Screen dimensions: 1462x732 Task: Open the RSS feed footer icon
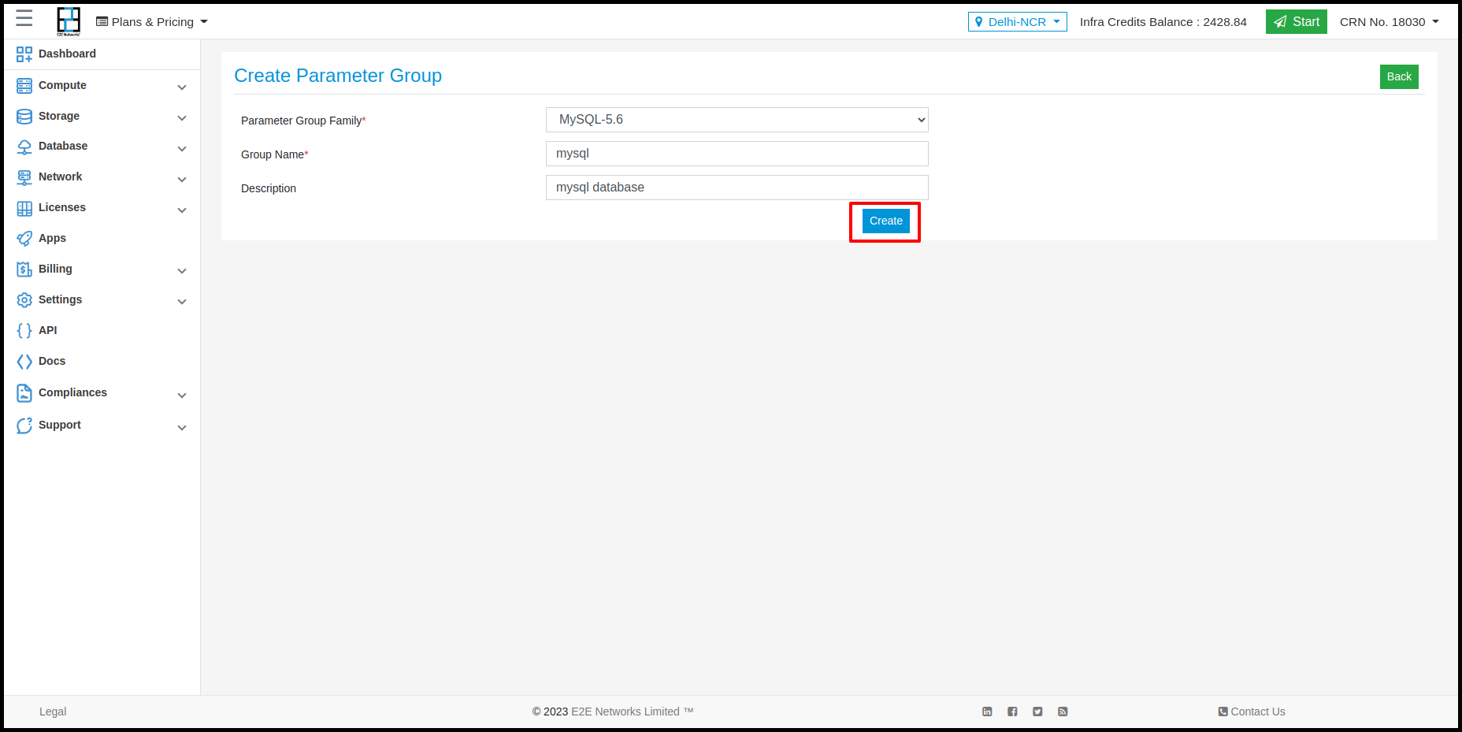pos(1063,712)
